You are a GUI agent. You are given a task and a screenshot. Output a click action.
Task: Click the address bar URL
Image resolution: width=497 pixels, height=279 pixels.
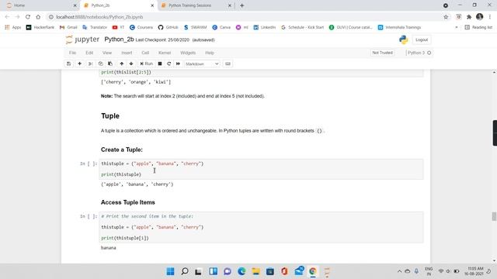click(99, 17)
